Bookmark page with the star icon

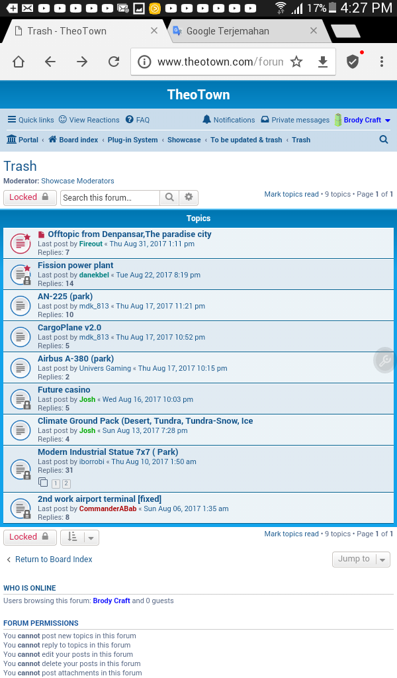coord(296,62)
